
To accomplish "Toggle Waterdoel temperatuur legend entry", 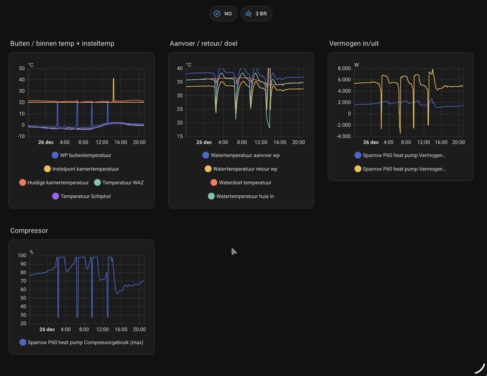I will (x=241, y=183).
